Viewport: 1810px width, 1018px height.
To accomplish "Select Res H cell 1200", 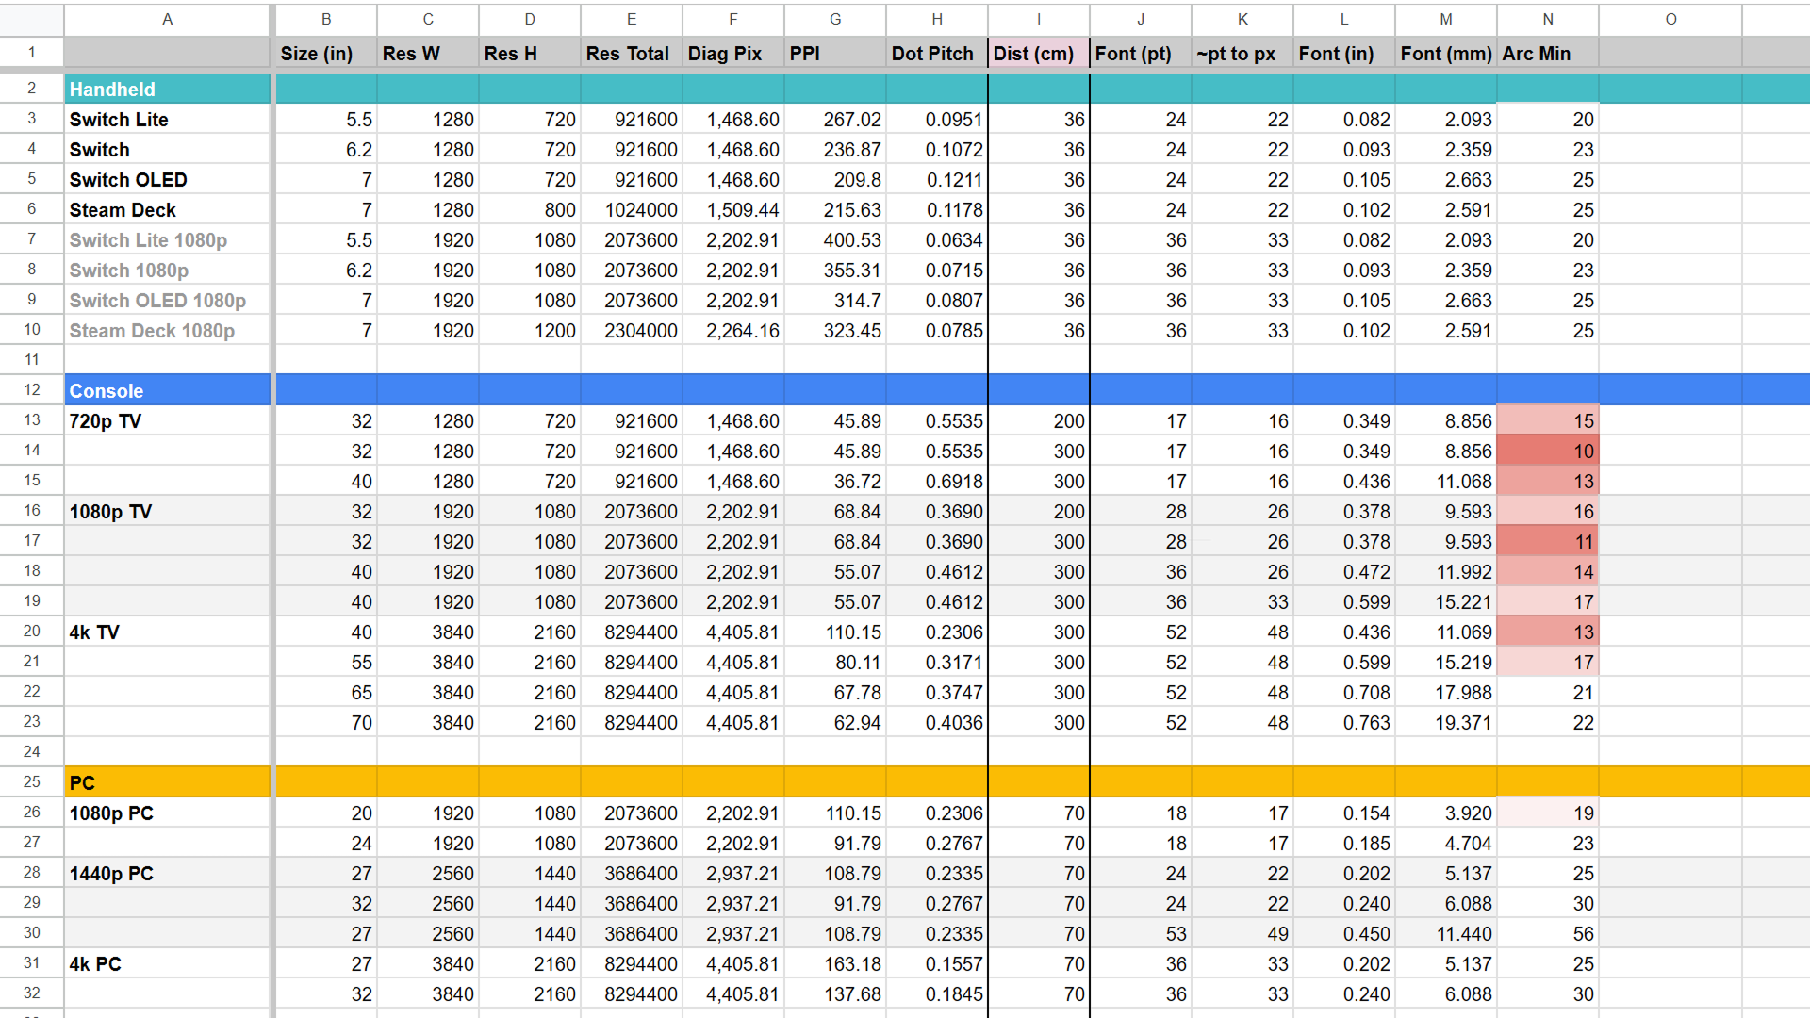I will pyautogui.click(x=530, y=330).
